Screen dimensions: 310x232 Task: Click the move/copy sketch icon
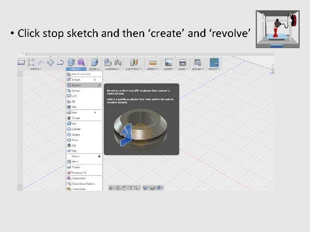(50, 63)
